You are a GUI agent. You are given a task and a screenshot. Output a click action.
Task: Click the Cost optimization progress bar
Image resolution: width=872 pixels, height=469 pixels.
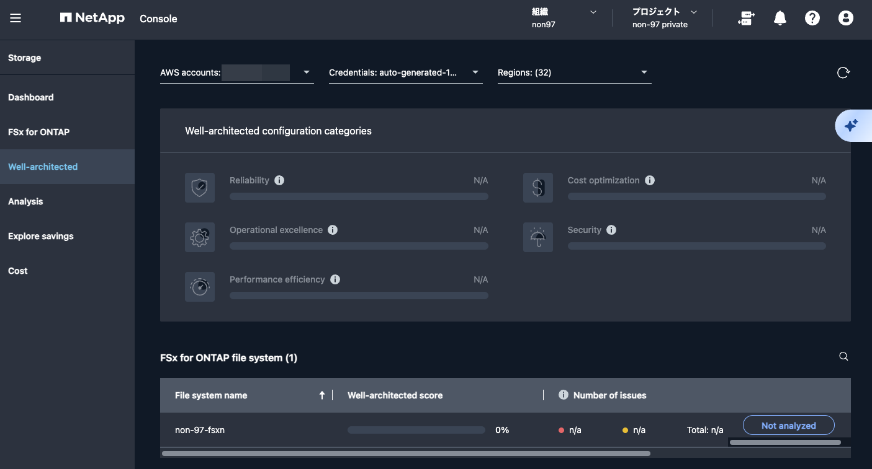point(697,196)
